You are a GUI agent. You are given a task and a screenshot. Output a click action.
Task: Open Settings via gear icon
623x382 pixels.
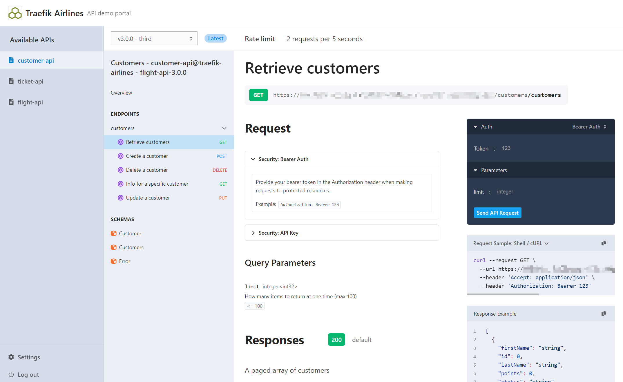pyautogui.click(x=11, y=357)
